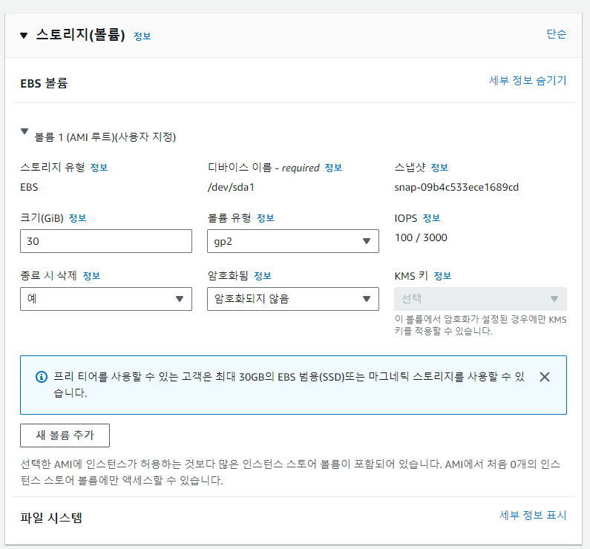The height and width of the screenshot is (549, 590).
Task: Click the 단순 link in header
Action: coord(556,34)
